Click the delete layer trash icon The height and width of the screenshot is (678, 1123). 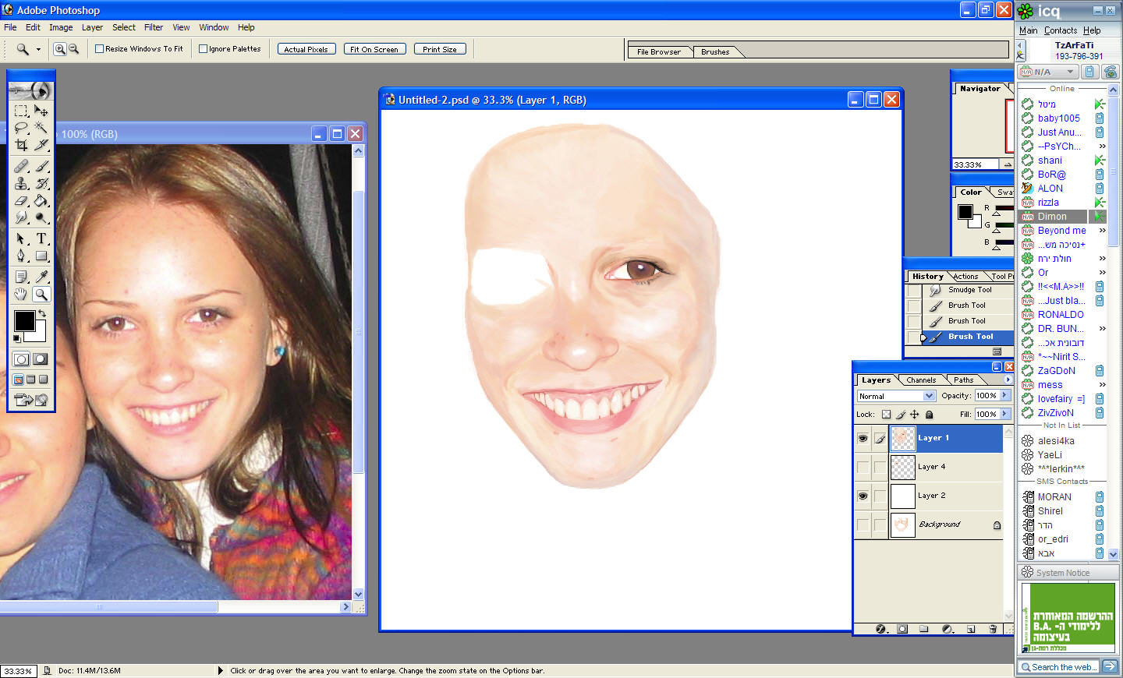(992, 629)
